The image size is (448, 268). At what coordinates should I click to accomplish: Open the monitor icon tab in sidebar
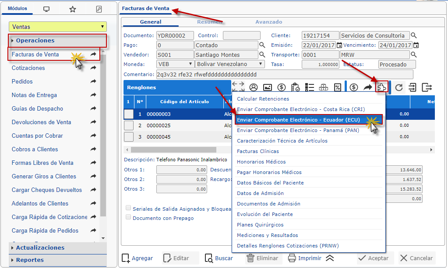pyautogui.click(x=46, y=9)
